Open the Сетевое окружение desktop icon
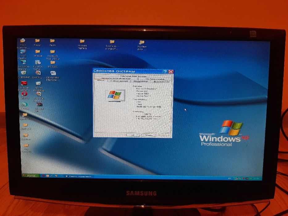Image resolution: width=288 pixels, height=216 pixels. [x=23, y=65]
